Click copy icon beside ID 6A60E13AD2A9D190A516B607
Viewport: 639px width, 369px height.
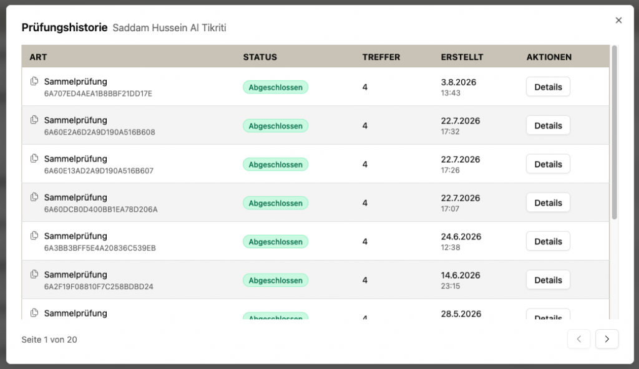click(34, 158)
